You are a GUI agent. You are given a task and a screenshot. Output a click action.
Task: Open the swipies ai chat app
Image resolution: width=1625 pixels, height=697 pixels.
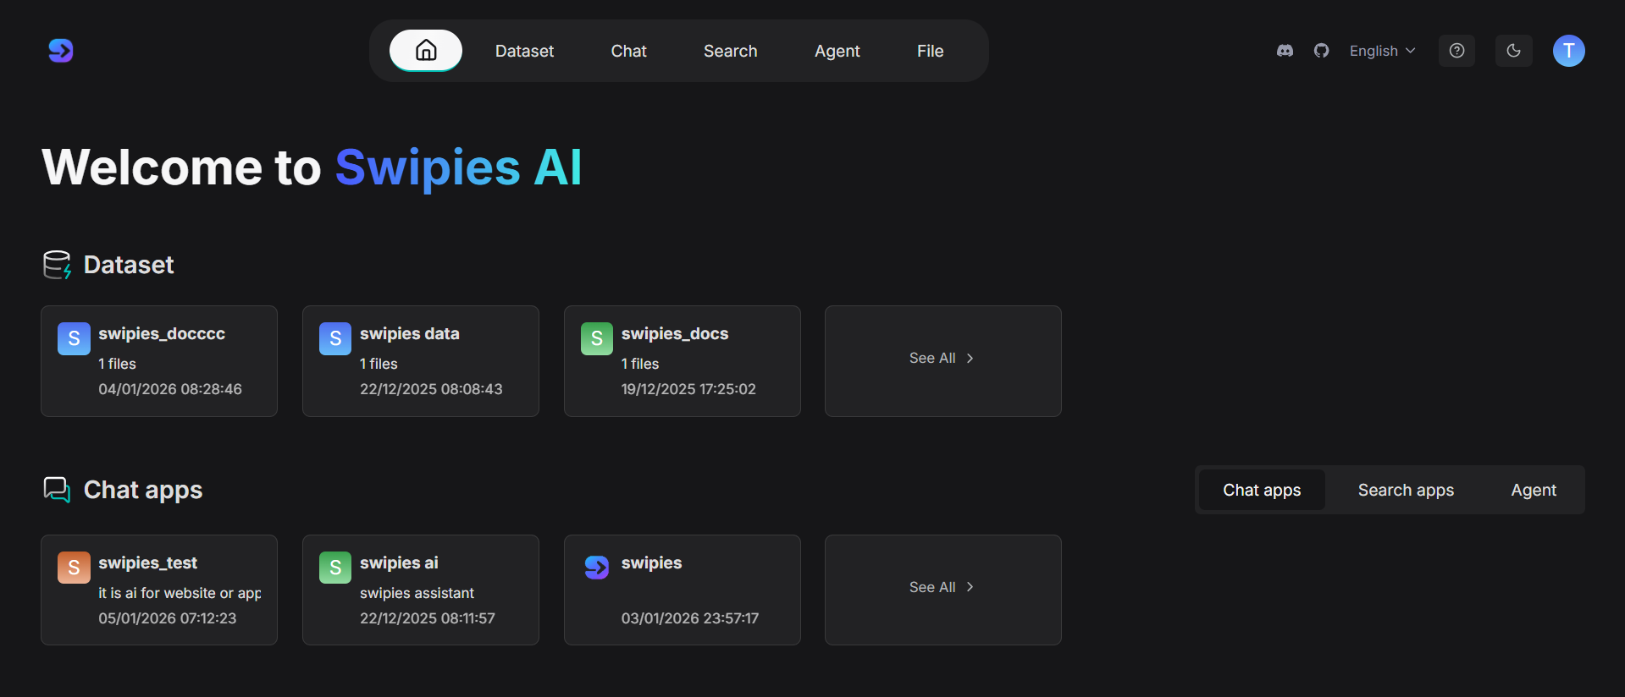421,590
